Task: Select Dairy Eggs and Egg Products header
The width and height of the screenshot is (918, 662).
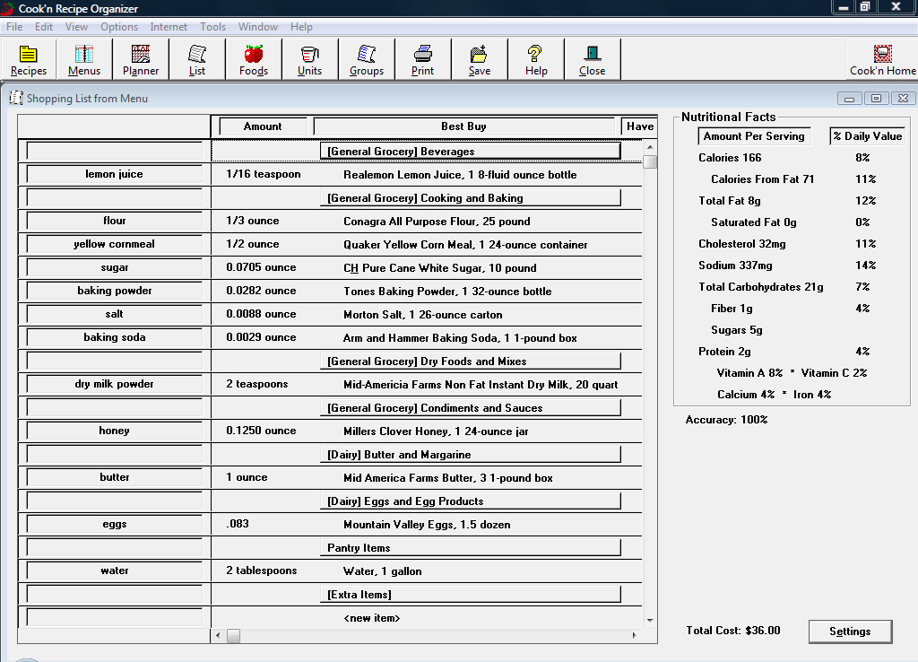Action: pyautogui.click(x=470, y=501)
